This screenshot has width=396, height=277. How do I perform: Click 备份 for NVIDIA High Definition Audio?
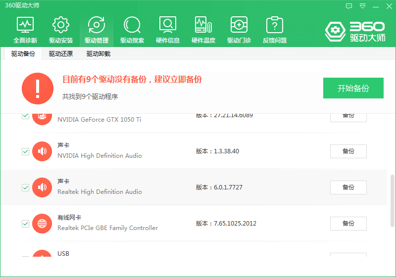[348, 151]
